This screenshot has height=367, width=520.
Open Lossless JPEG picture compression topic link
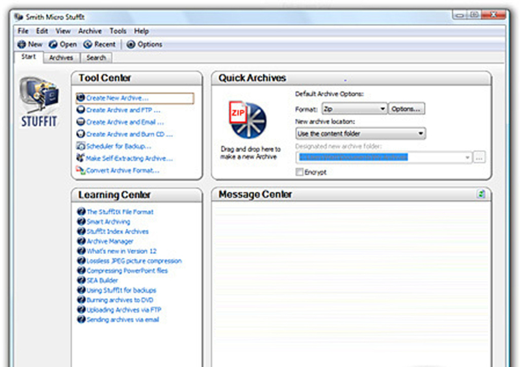pyautogui.click(x=135, y=260)
